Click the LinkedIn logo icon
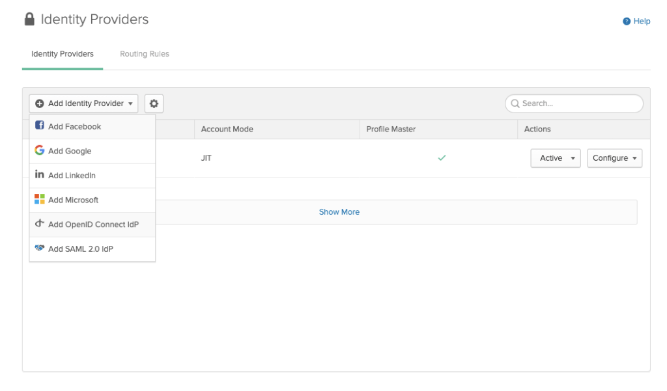 click(x=40, y=175)
